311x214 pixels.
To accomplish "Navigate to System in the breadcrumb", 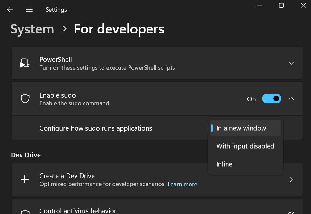I will 32,29.
